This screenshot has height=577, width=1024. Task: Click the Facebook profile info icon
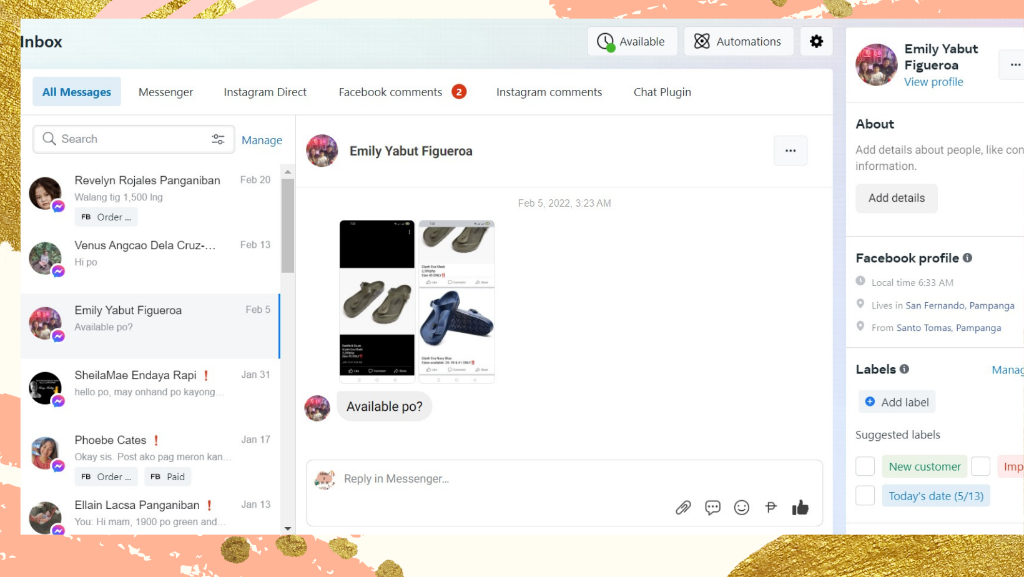coord(967,258)
